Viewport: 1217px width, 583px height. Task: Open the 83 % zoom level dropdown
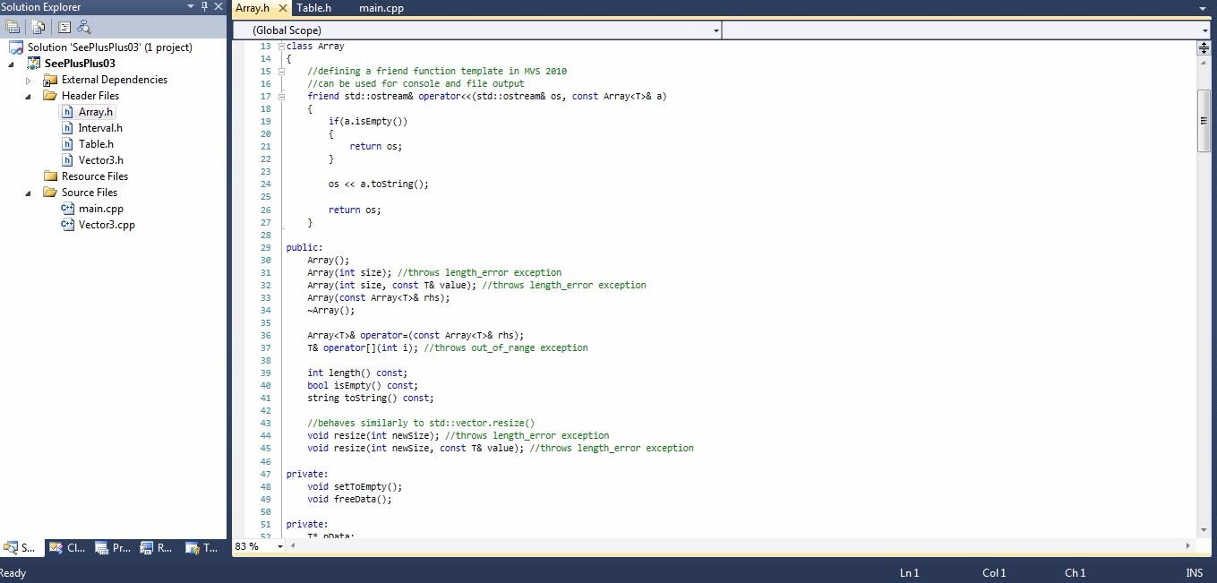coord(279,546)
